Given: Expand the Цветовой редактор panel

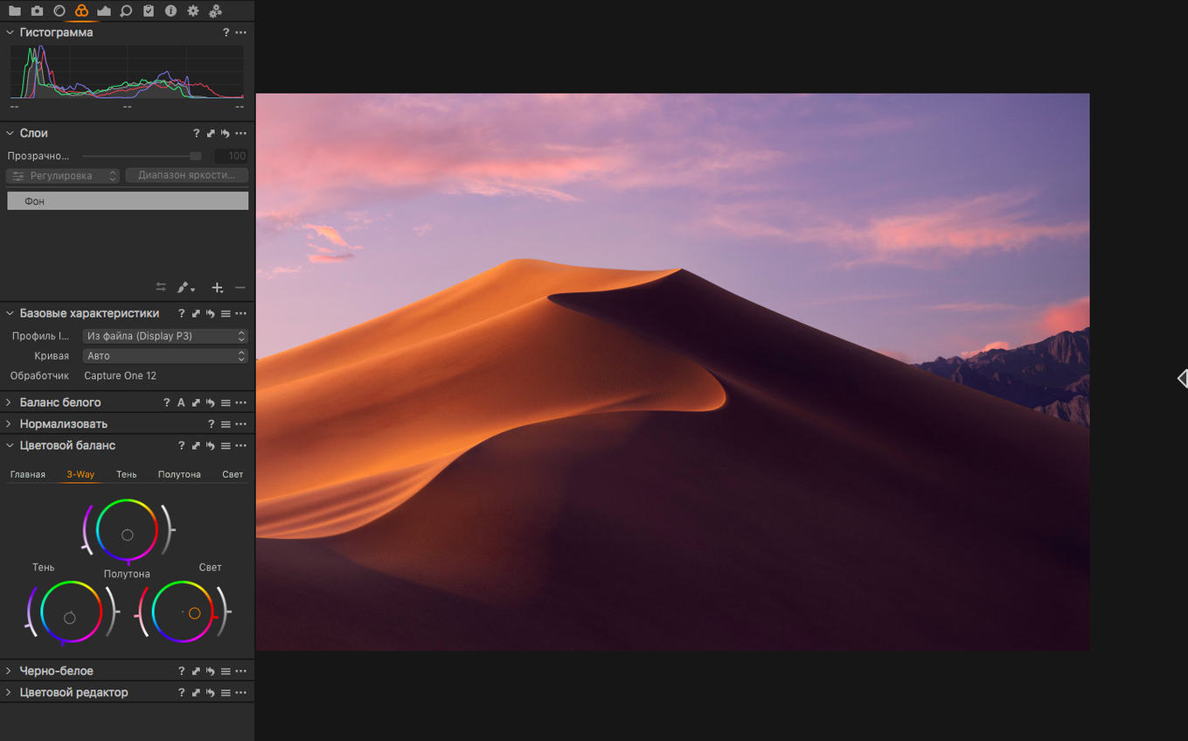Looking at the screenshot, I should (10, 692).
